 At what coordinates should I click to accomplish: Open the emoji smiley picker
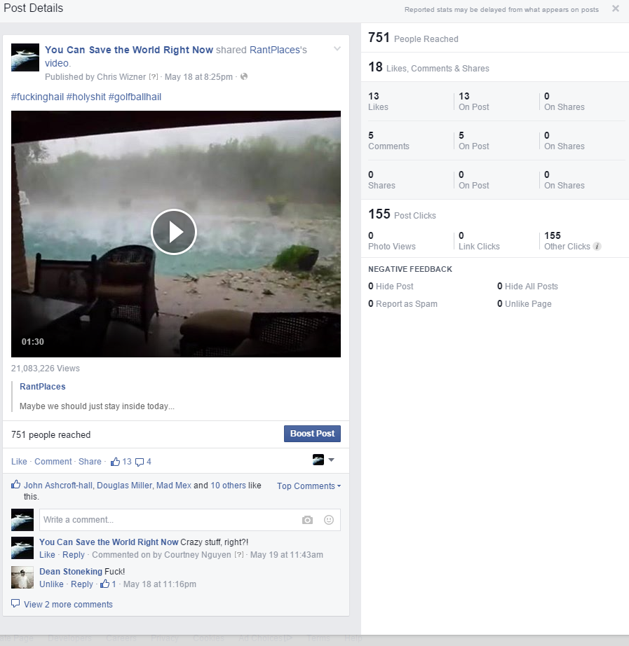(x=329, y=520)
